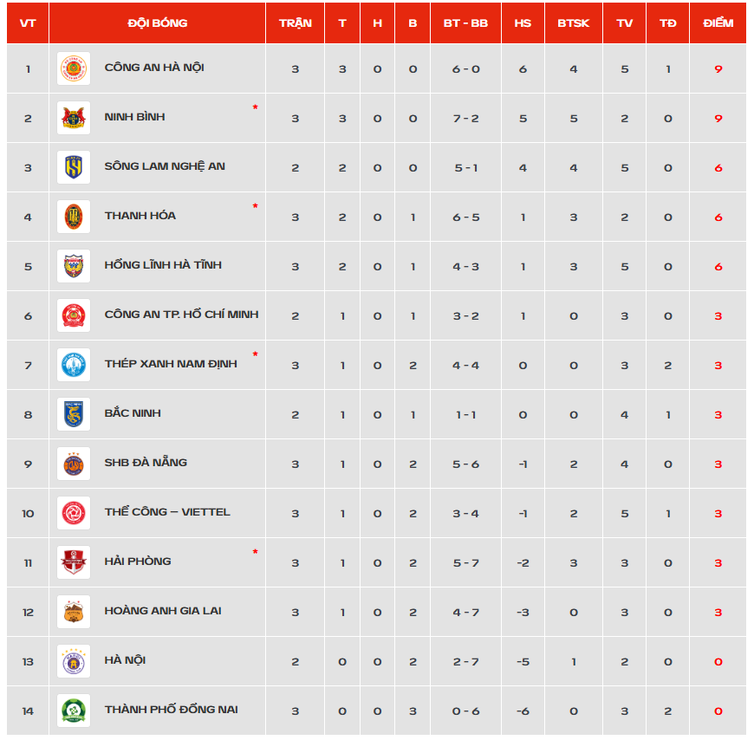Click the ĐỘI BÓNG column header

pos(157,23)
